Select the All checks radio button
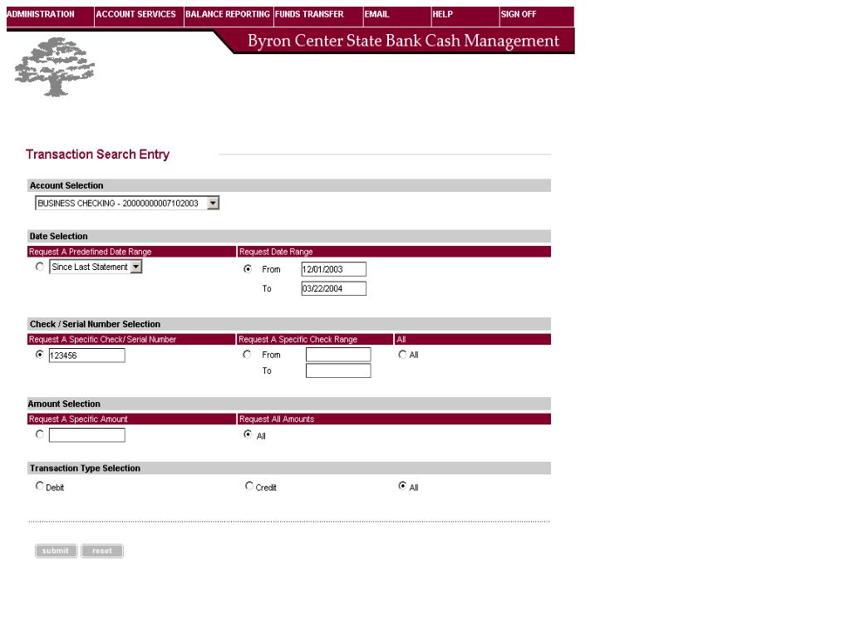 point(402,354)
